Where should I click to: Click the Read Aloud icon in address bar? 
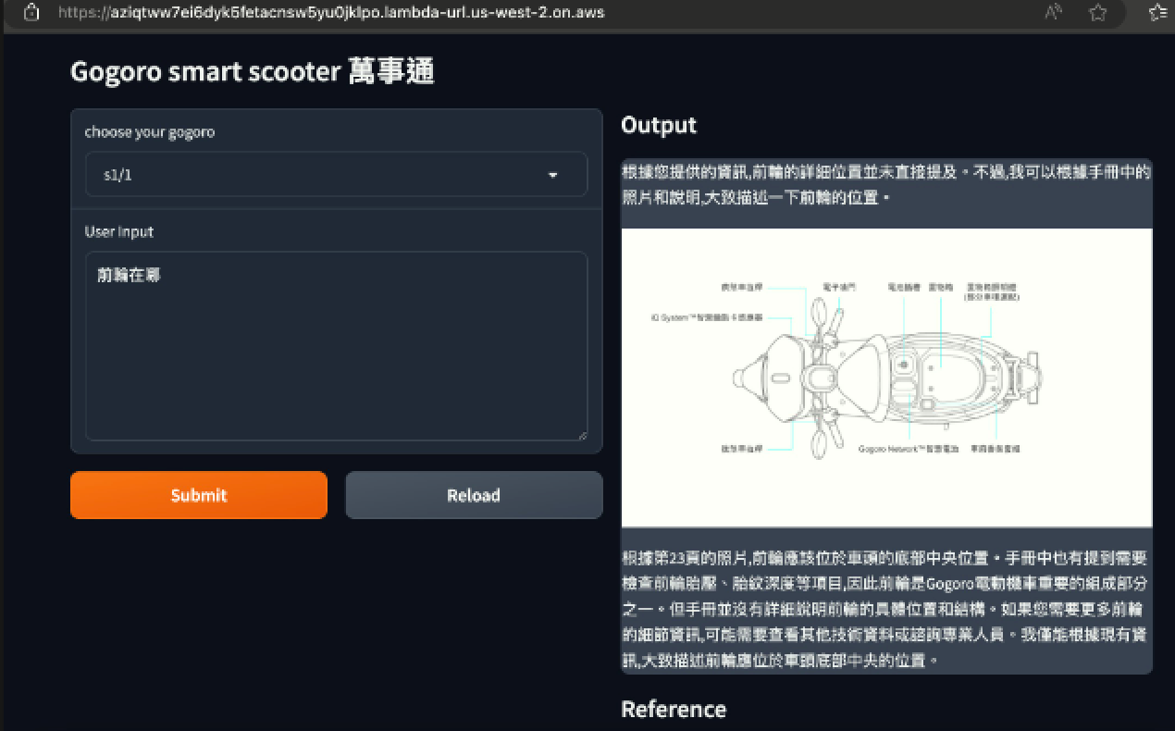click(x=1053, y=13)
